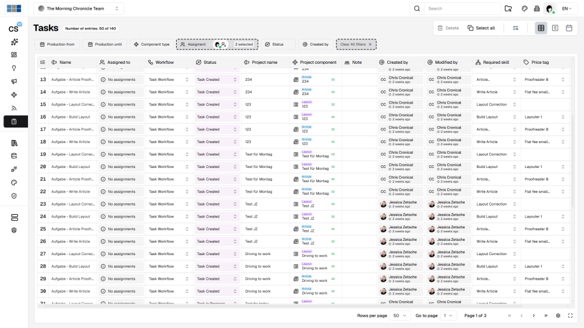Open table settings gear icon

pos(558,315)
